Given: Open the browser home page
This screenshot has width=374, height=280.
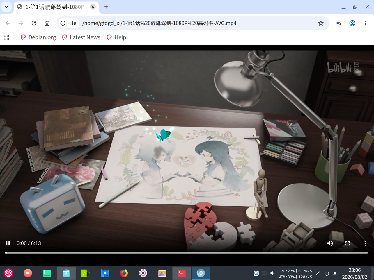Looking at the screenshot, I should (47, 23).
